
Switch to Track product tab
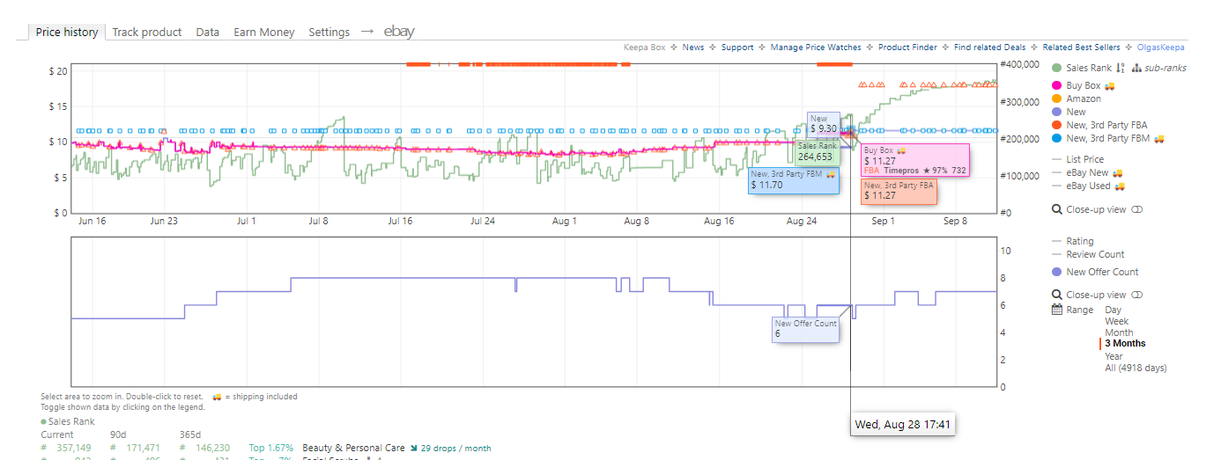(147, 32)
